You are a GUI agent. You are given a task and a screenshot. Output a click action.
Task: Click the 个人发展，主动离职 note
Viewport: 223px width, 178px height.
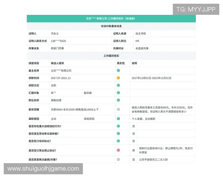[143, 119]
